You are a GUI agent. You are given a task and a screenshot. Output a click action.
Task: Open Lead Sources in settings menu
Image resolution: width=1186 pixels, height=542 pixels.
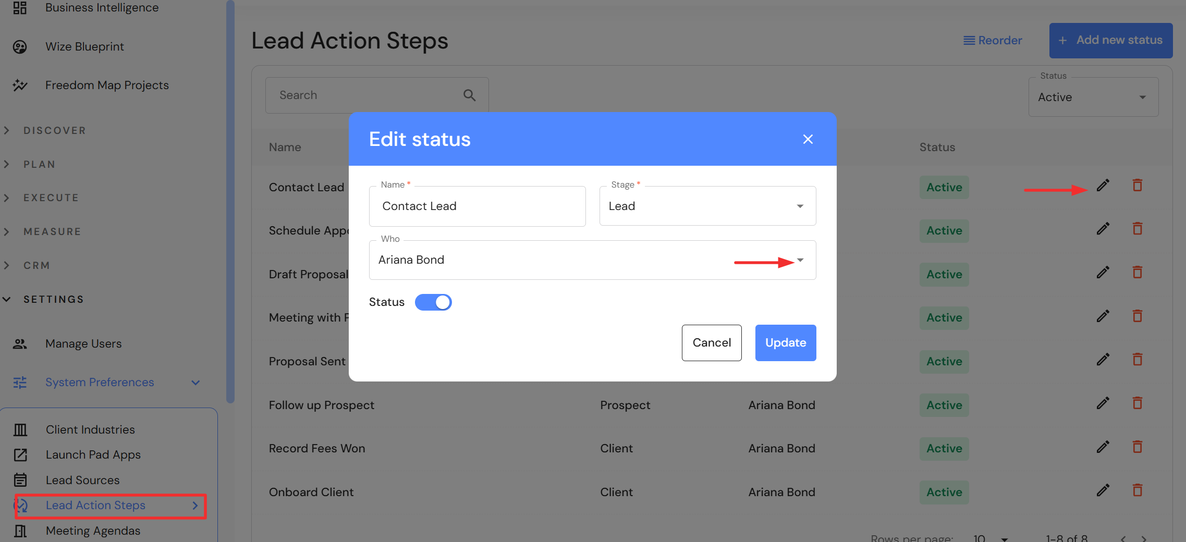tap(82, 480)
